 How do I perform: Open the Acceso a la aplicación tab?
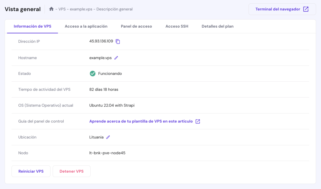pyautogui.click(x=86, y=26)
